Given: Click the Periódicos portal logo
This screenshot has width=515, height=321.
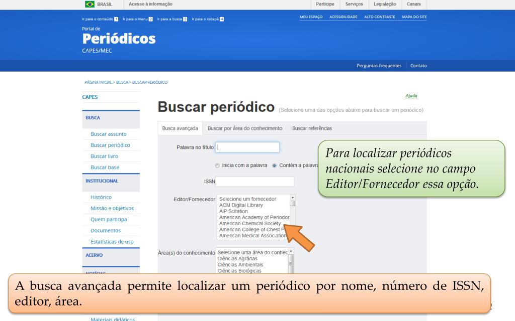Looking at the screenshot, I should pyautogui.click(x=119, y=39).
